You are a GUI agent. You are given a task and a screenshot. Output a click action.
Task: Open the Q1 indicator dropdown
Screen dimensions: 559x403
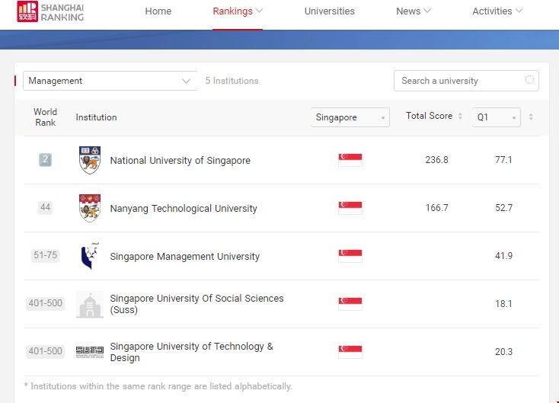coord(497,117)
